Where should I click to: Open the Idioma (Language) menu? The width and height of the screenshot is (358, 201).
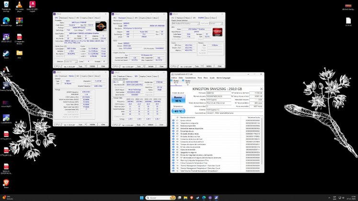224,77
